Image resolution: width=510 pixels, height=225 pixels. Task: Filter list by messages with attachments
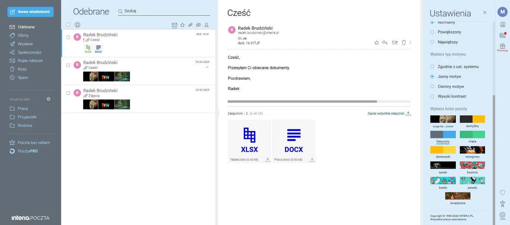190,25
